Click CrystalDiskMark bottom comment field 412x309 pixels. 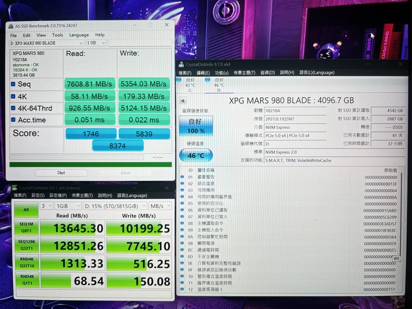click(94, 293)
